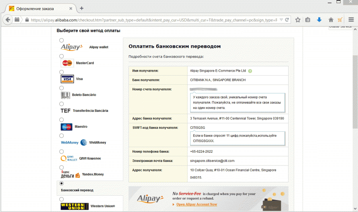The image size is (358, 212).
Task: Select the Western Union radio button
Action: pyautogui.click(x=61, y=199)
